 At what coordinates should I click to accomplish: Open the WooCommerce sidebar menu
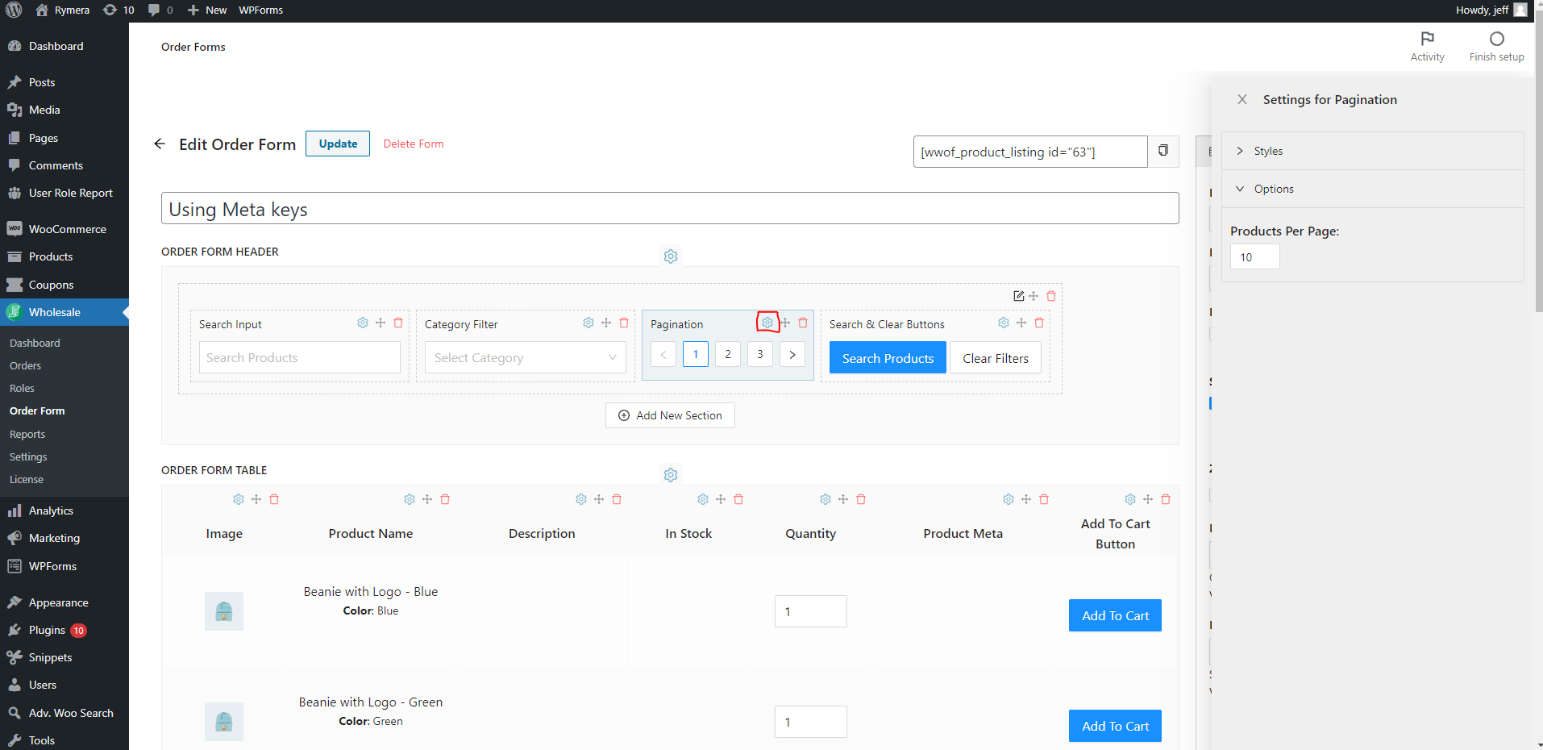67,228
